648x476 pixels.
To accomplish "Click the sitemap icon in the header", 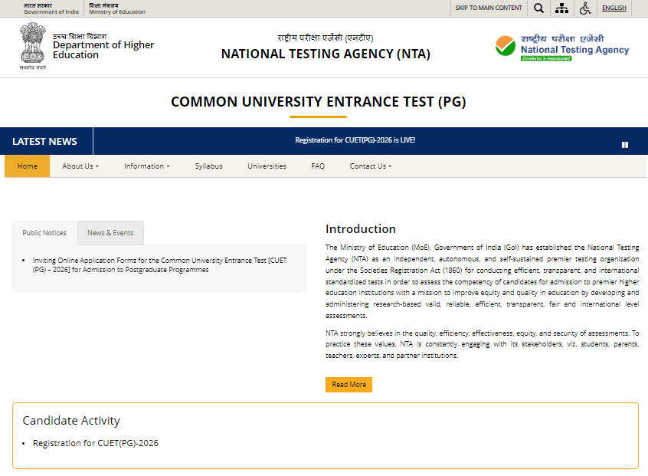I will [x=562, y=8].
